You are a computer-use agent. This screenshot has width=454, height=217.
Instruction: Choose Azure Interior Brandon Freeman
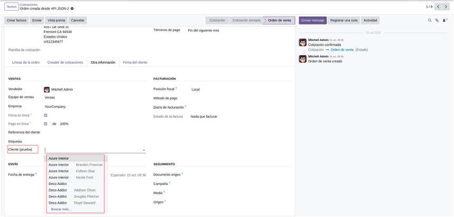coord(76,165)
